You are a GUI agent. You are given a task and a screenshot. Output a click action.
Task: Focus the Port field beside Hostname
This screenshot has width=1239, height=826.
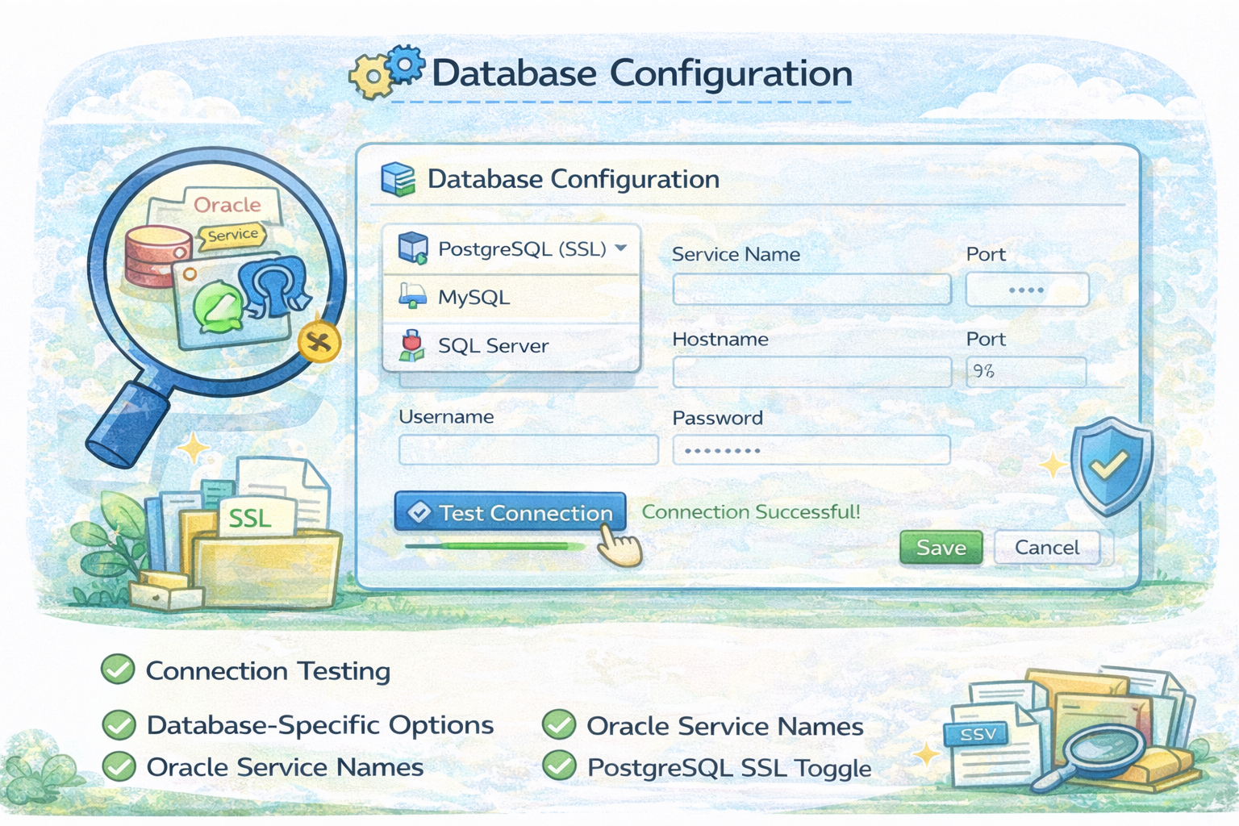tap(1026, 372)
